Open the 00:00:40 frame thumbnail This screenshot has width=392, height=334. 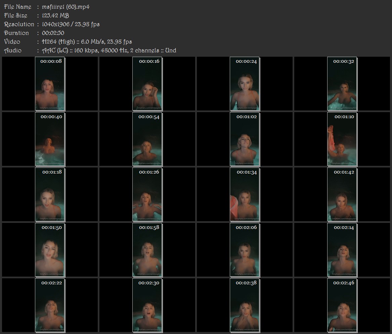coord(50,139)
